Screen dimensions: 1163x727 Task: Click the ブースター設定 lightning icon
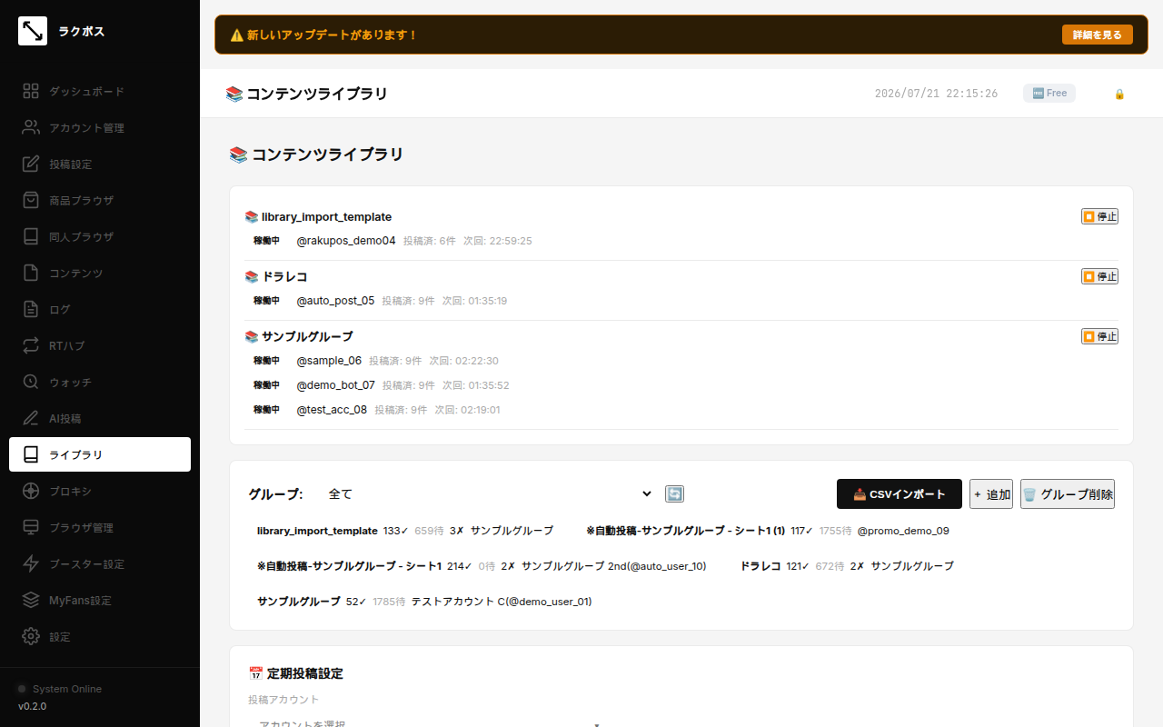pyautogui.click(x=31, y=563)
